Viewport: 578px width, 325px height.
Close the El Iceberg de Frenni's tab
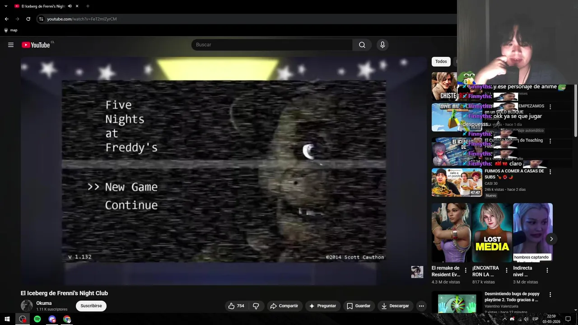[x=77, y=6]
